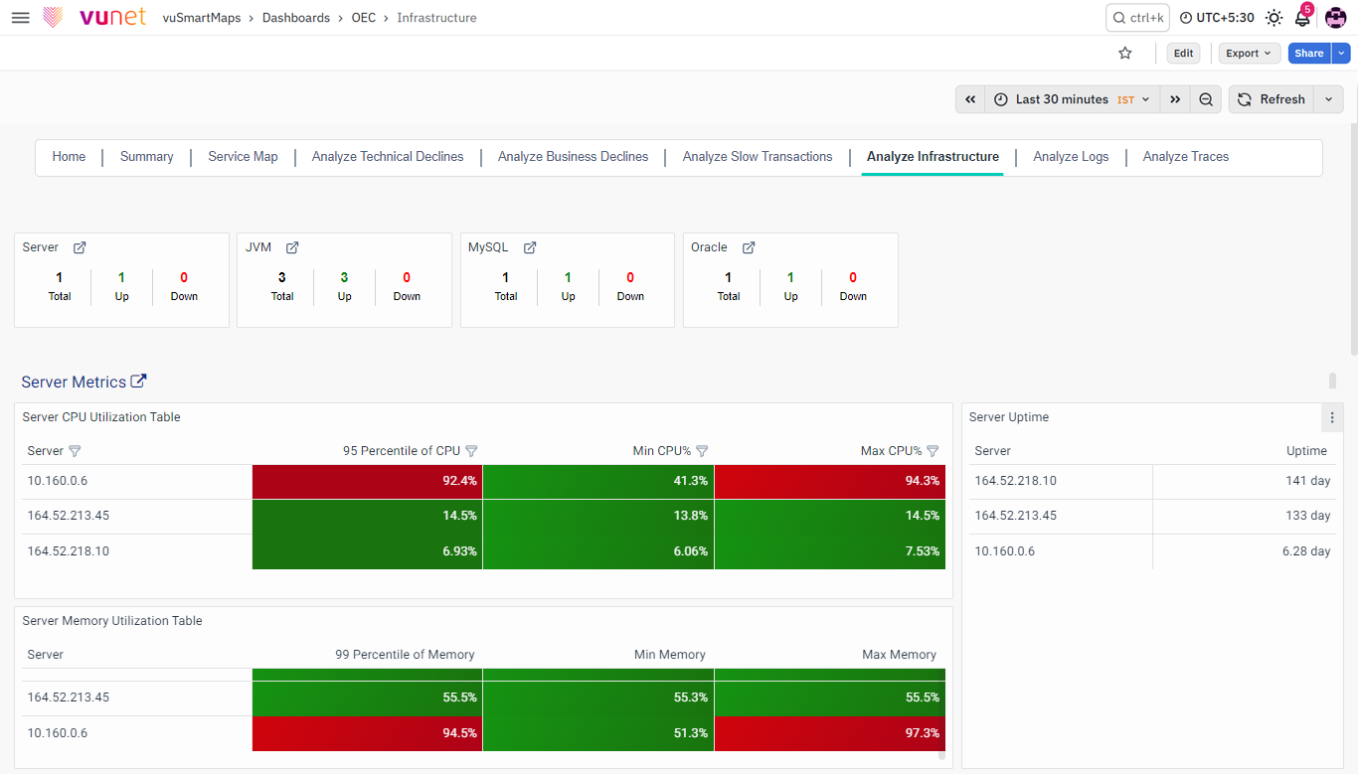Expand the Export dropdown
Viewport: 1358px width, 774px height.
click(1250, 54)
